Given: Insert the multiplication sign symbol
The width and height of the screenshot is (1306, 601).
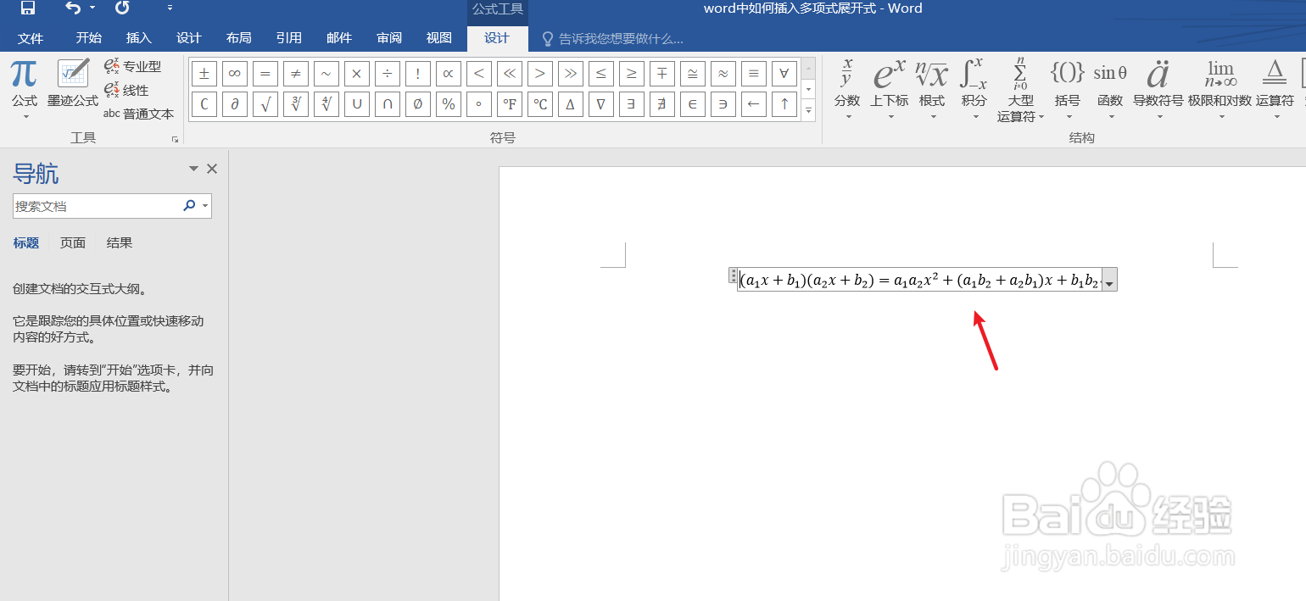Looking at the screenshot, I should tap(357, 74).
